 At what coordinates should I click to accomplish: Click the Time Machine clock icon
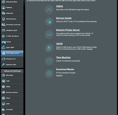tap(49, 61)
